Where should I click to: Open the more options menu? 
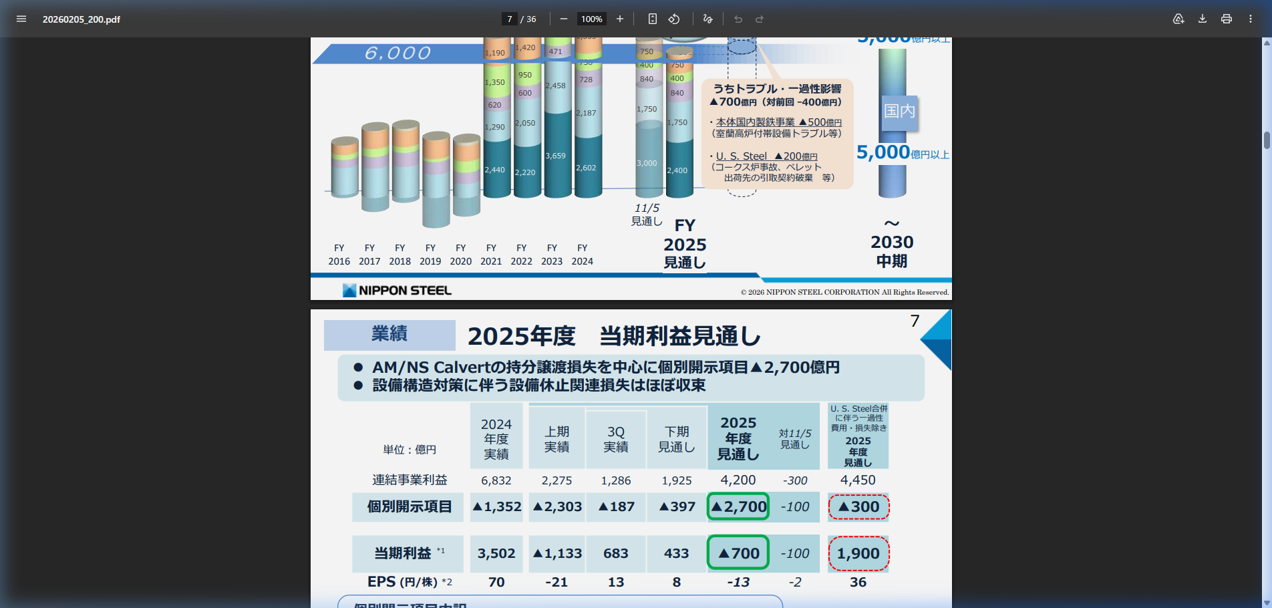click(1250, 19)
